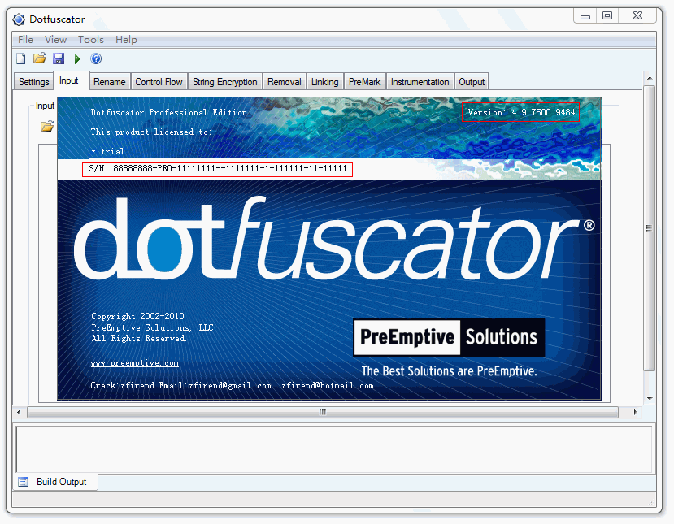The image size is (674, 524).
Task: Open the Tools menu
Action: tap(91, 40)
